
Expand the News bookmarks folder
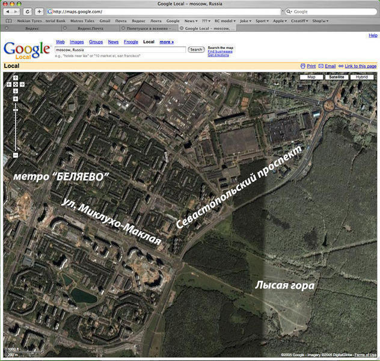[192, 20]
